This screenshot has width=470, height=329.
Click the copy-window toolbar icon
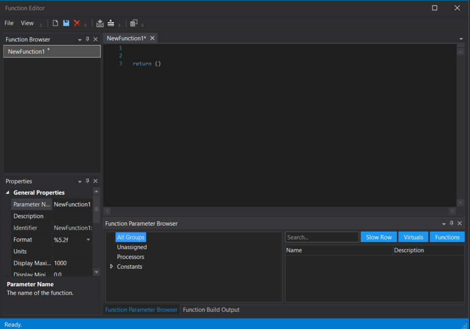coord(134,23)
